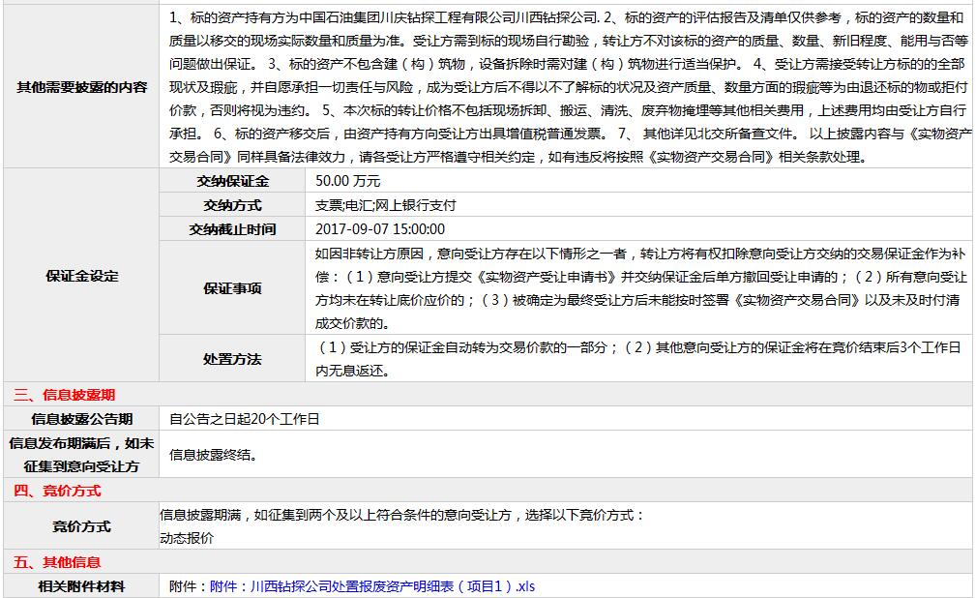Click the 三、信息披露期 section heading
The height and width of the screenshot is (598, 976).
pyautogui.click(x=64, y=395)
